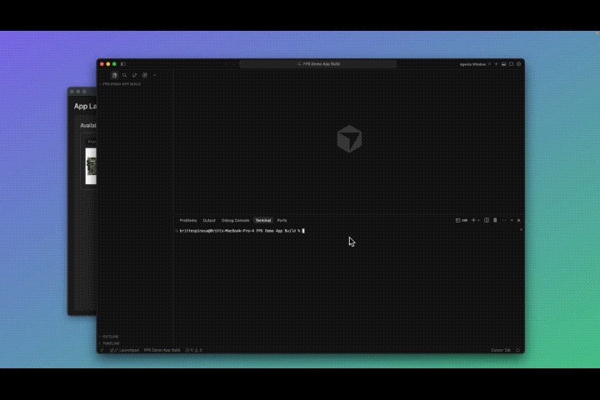Image resolution: width=600 pixels, height=400 pixels.
Task: Expand the TIMELINE section
Action: click(x=109, y=343)
